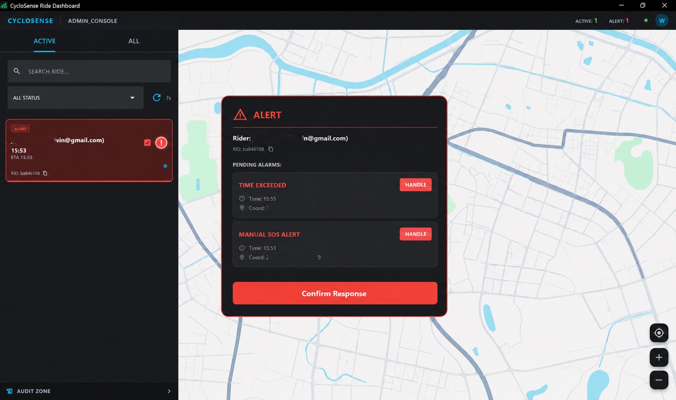Close the CycloSense Ride Dashboard window
This screenshot has height=400, width=676.
664,5
